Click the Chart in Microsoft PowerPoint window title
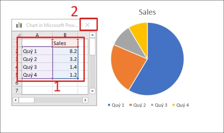The height and width of the screenshot is (133, 224). pyautogui.click(x=52, y=25)
